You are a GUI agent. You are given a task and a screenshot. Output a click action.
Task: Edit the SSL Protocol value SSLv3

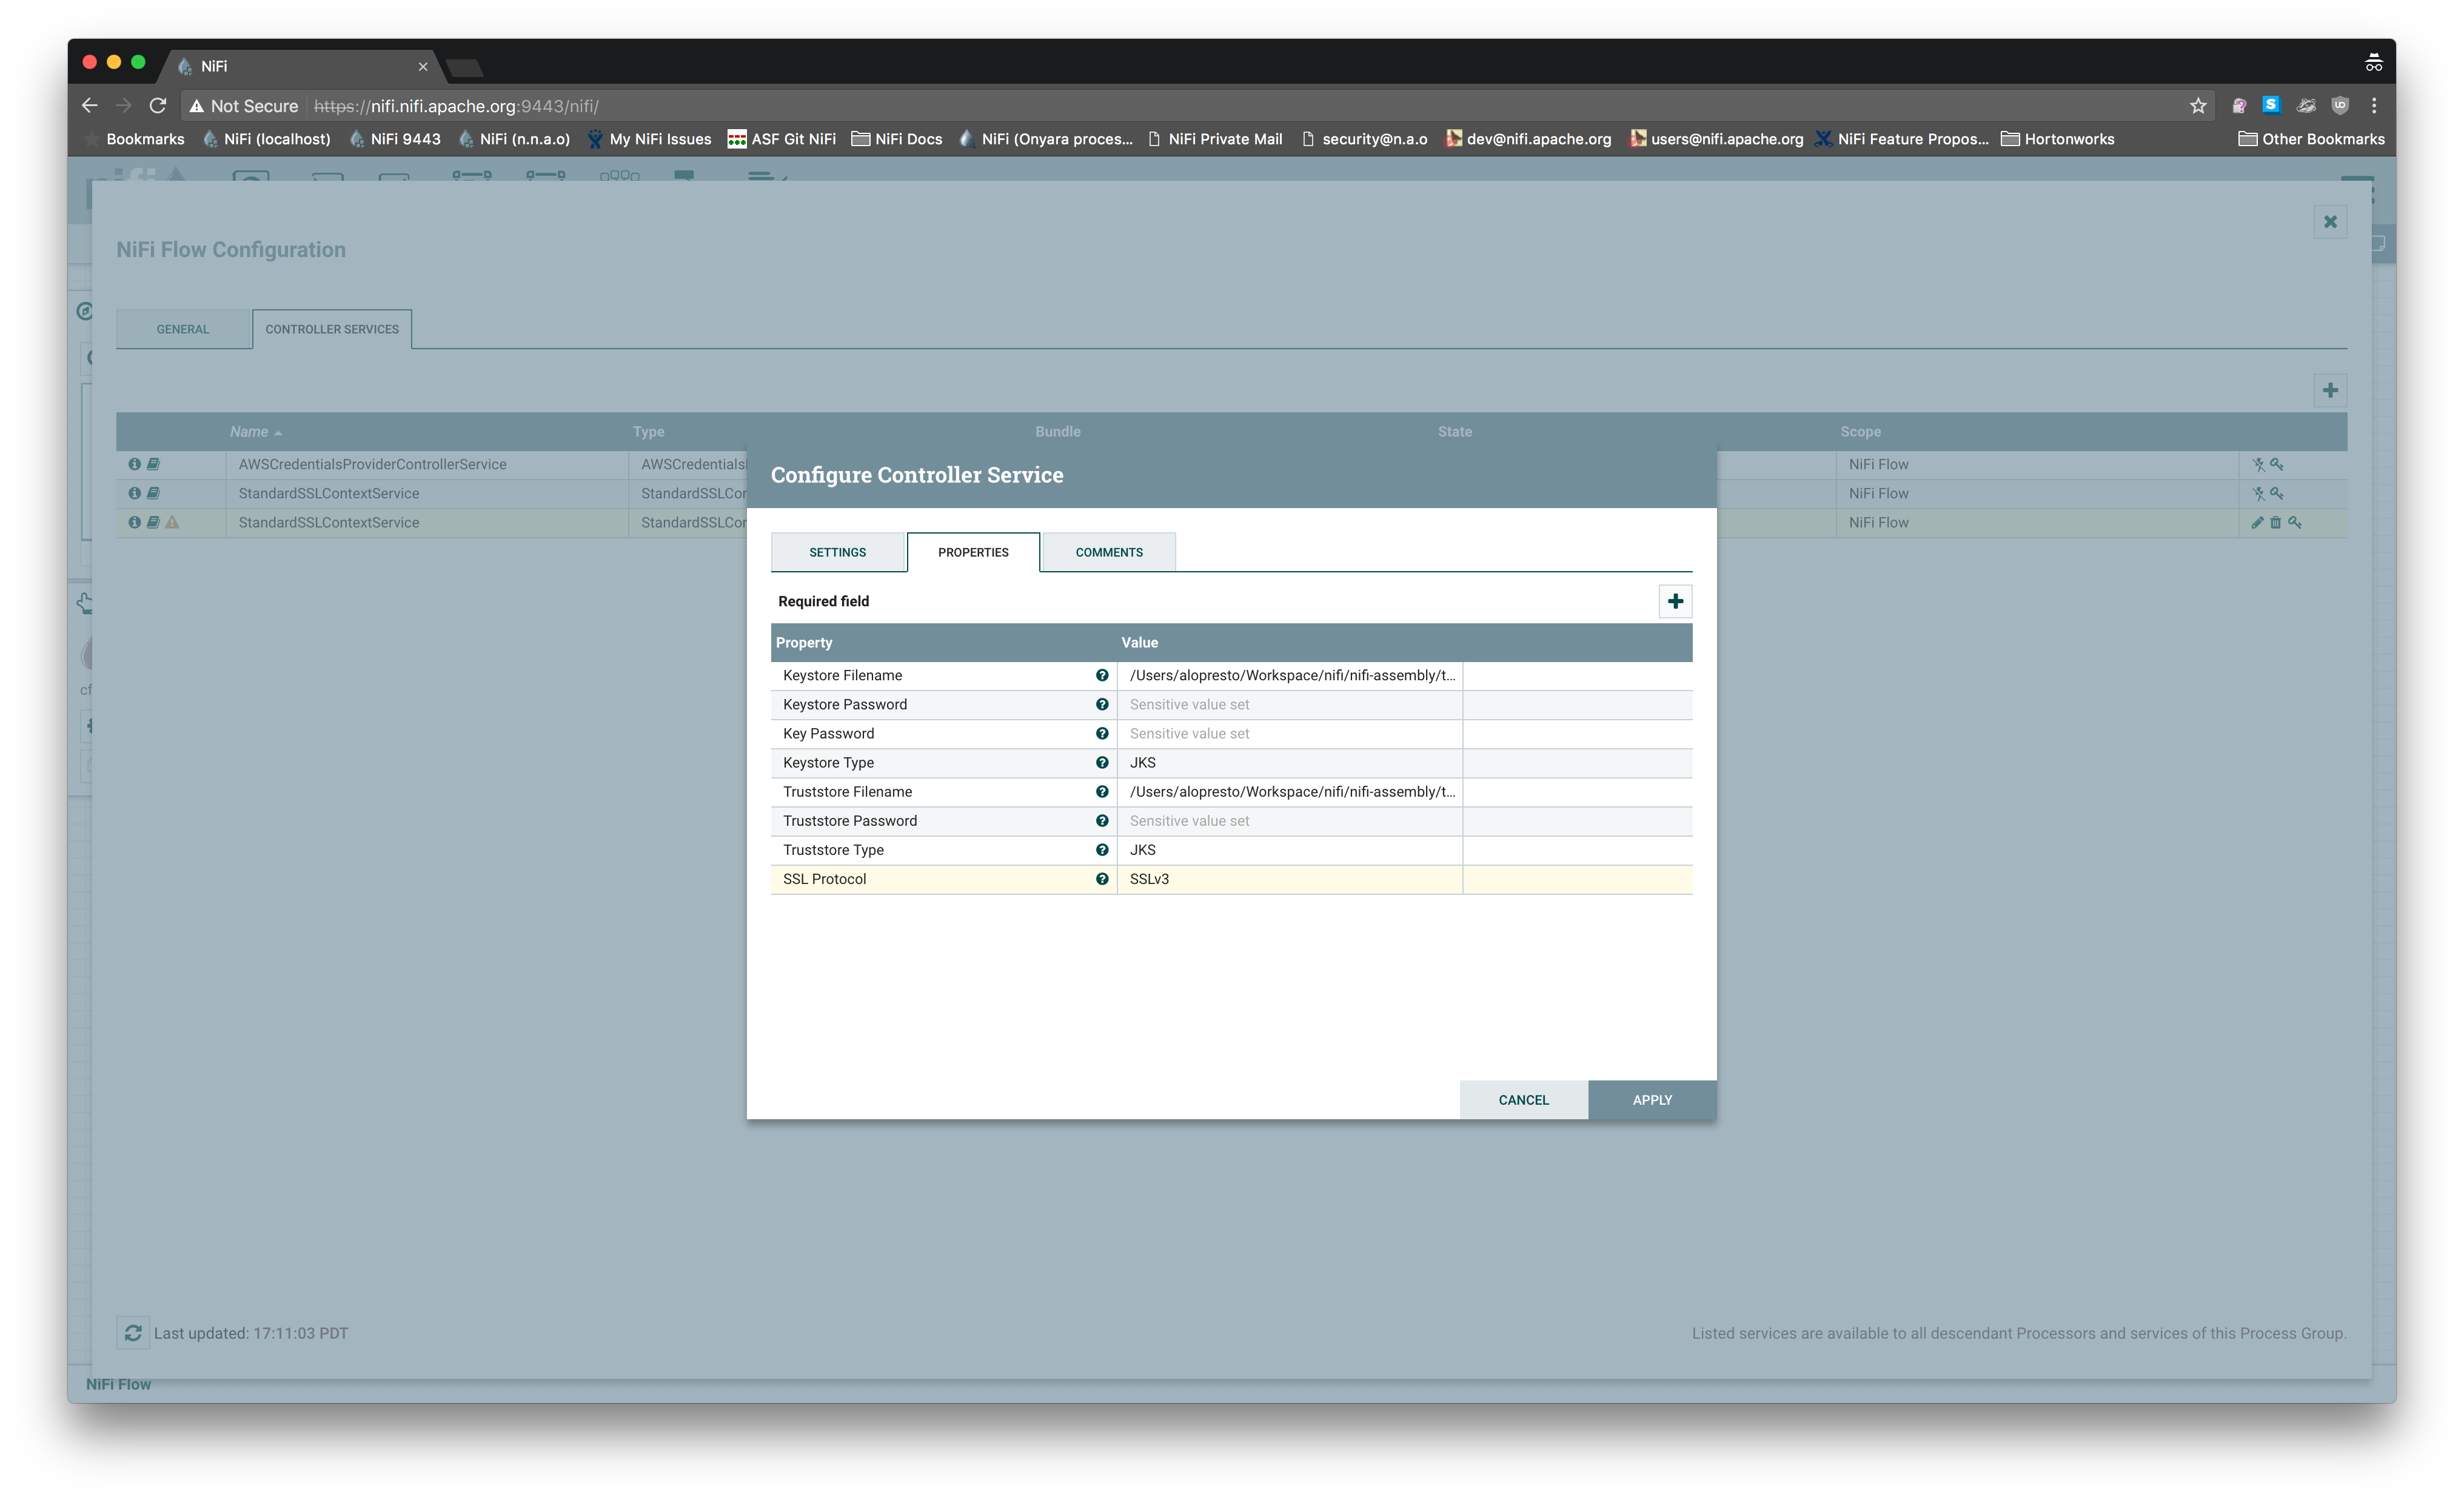click(x=1288, y=879)
